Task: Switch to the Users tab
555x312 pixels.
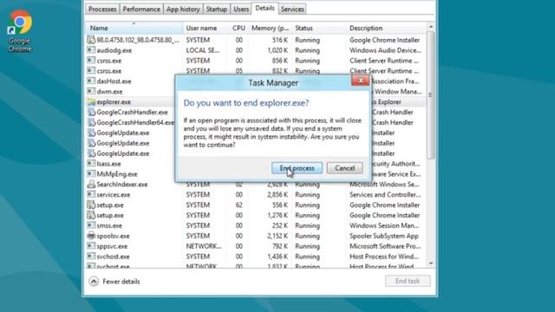Action: point(241,10)
